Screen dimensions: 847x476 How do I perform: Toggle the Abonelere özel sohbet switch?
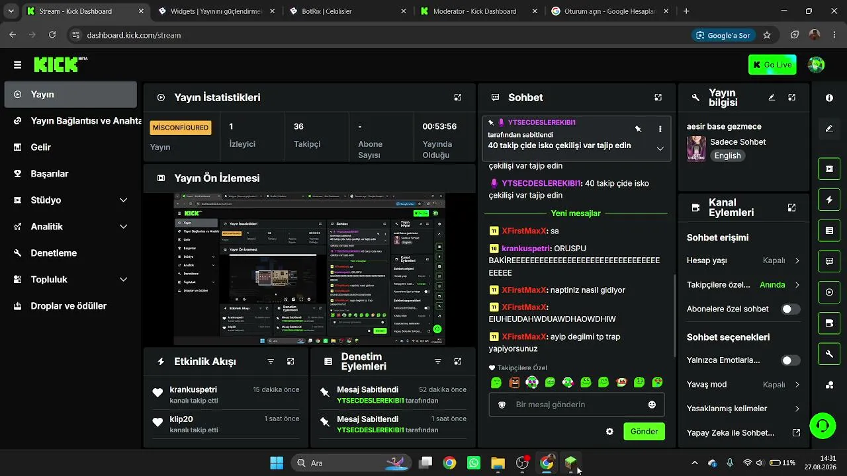click(790, 309)
